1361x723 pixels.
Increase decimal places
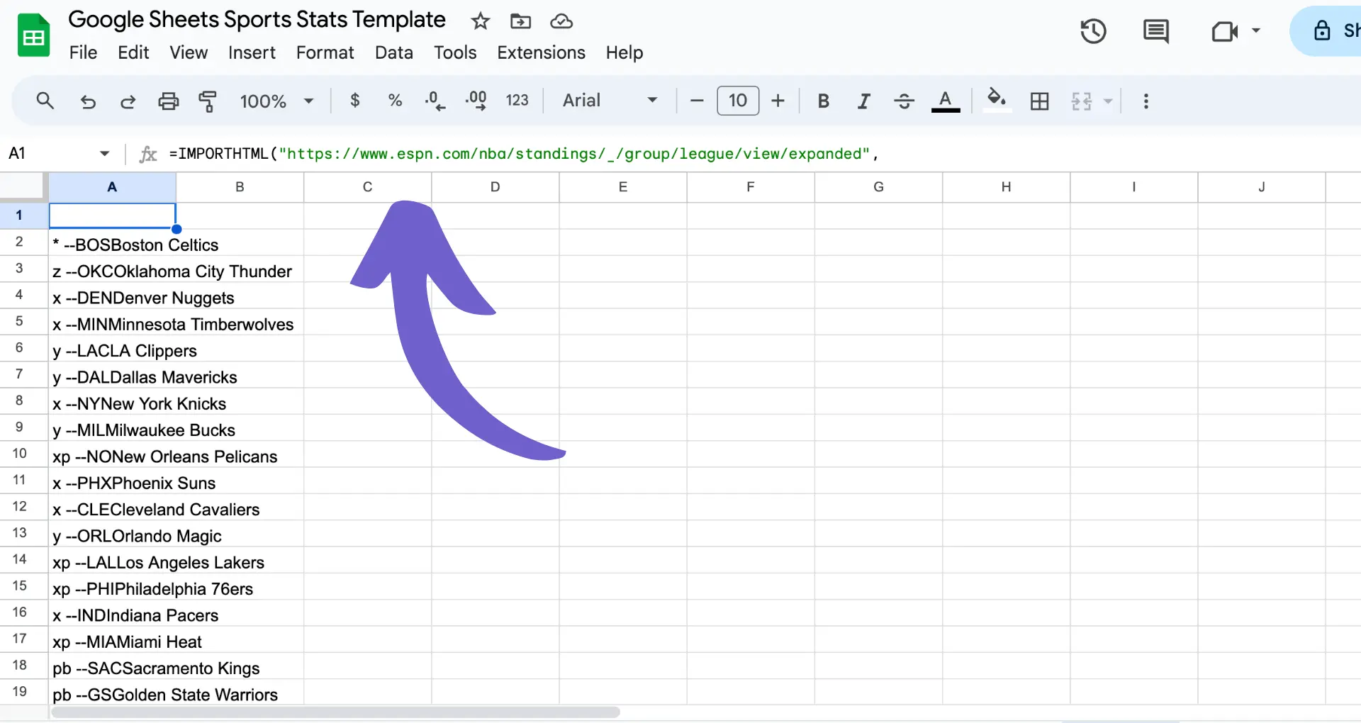pyautogui.click(x=476, y=101)
